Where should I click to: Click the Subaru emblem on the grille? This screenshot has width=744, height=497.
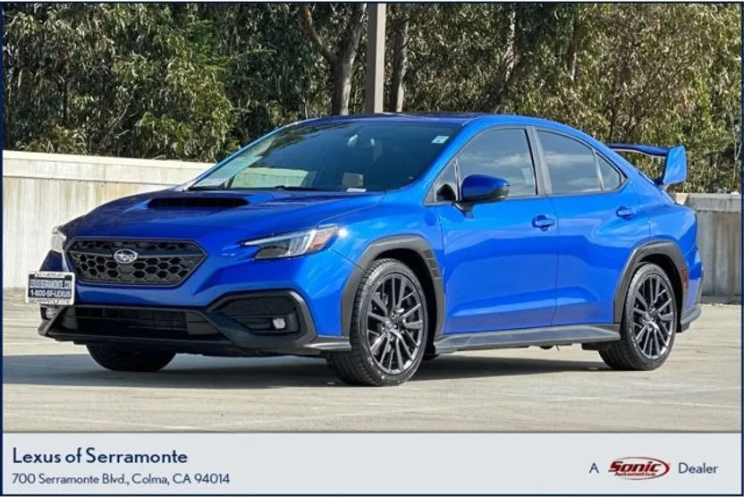pos(126,256)
